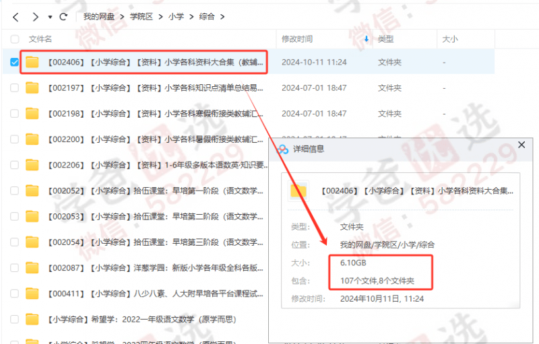
Task: Go forward with the right arrow
Action: pyautogui.click(x=35, y=17)
